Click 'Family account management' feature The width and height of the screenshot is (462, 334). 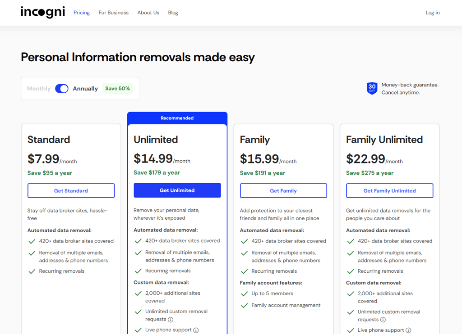pyautogui.click(x=286, y=305)
